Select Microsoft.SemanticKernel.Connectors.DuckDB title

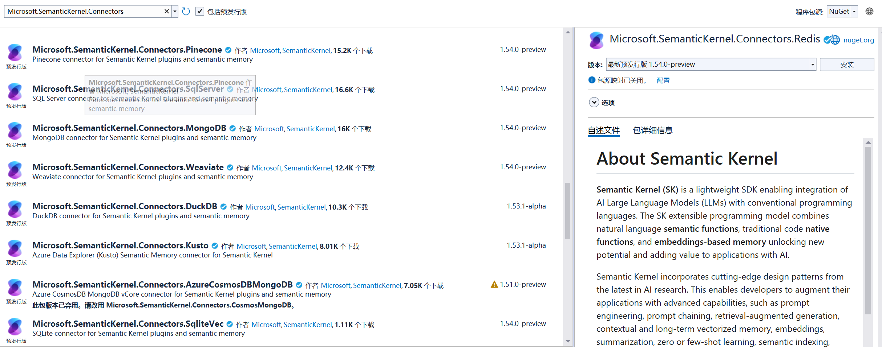[x=125, y=206]
